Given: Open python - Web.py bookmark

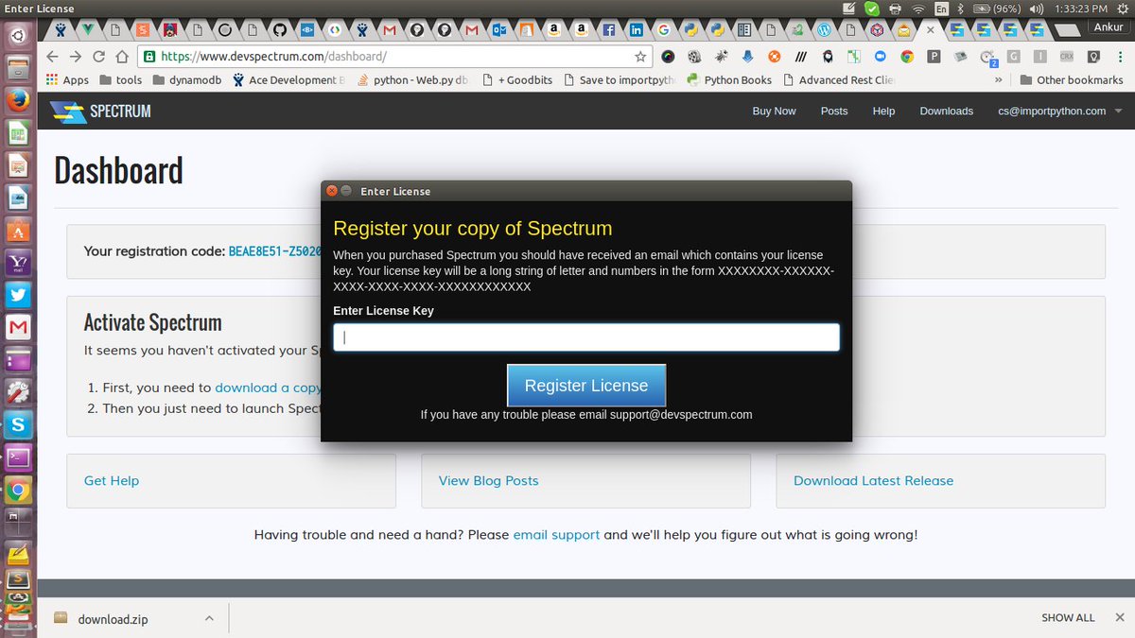Looking at the screenshot, I should tap(412, 80).
